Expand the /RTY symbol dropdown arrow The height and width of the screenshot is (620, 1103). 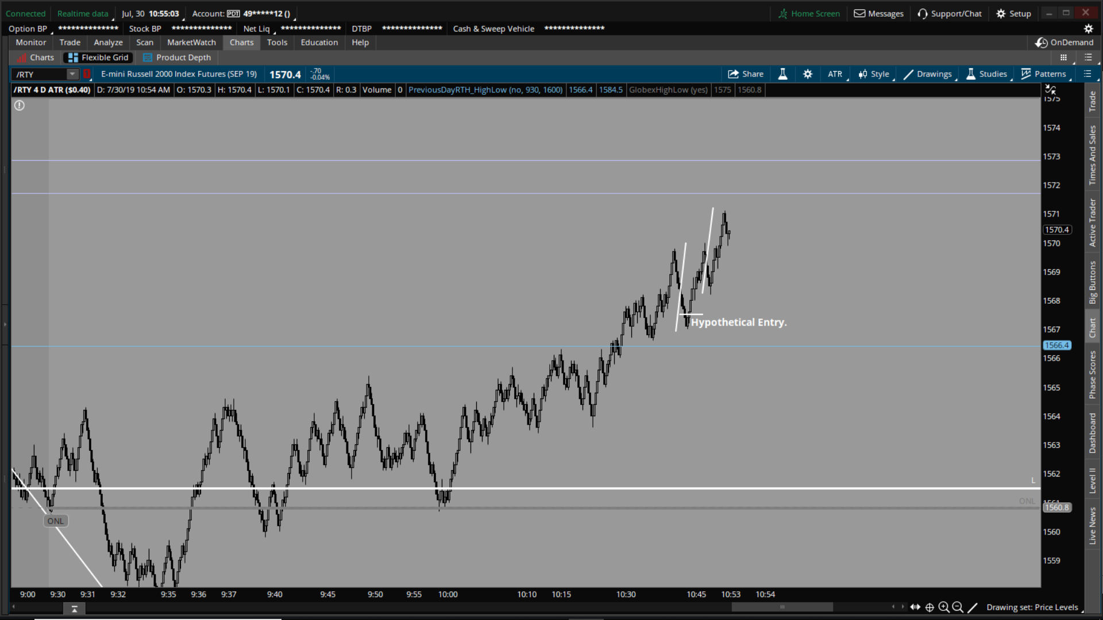[72, 74]
